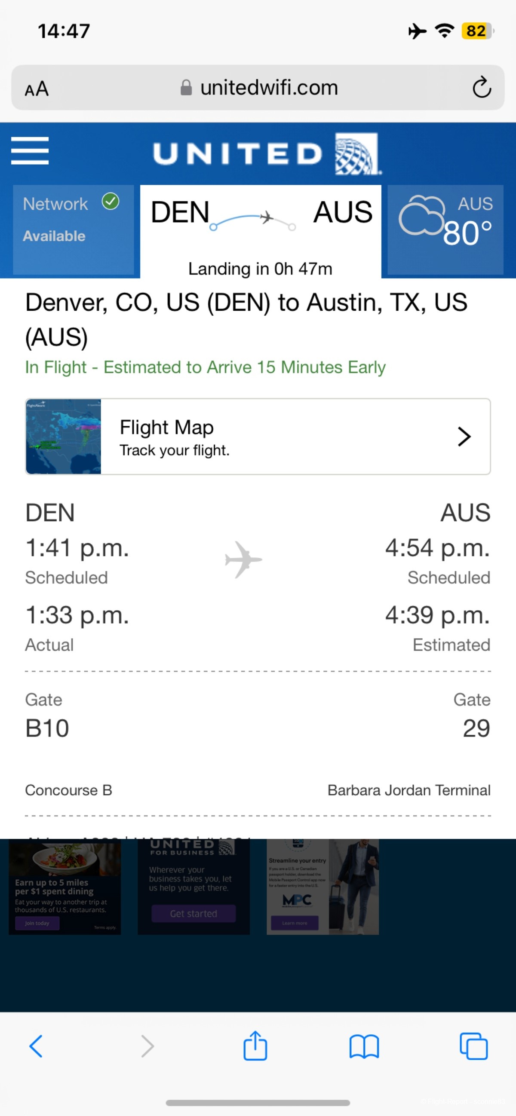Image resolution: width=516 pixels, height=1116 pixels.
Task: Open the AUS 80° weather tab
Action: tap(445, 229)
